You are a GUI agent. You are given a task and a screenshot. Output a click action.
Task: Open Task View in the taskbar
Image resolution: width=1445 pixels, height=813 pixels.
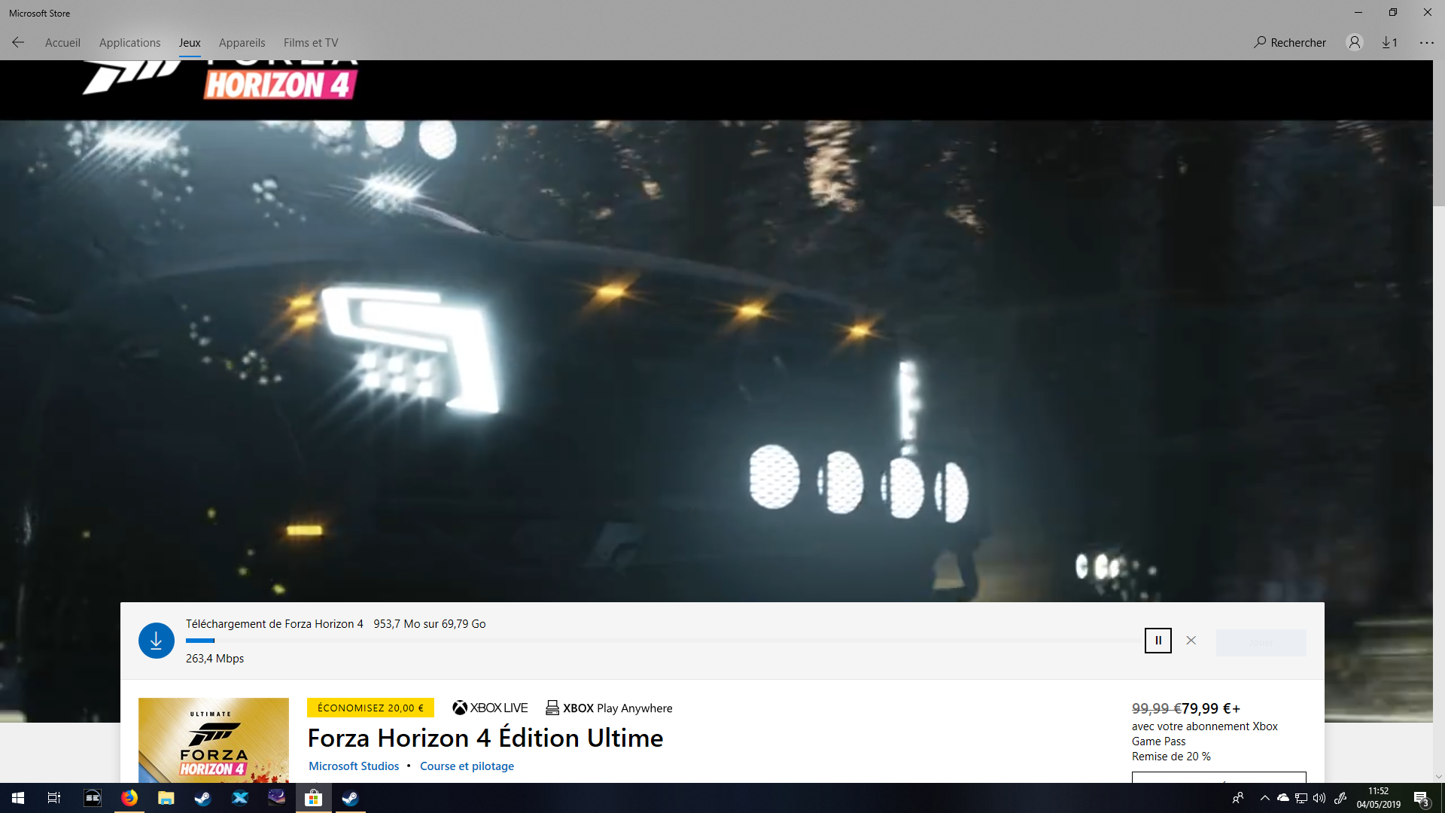[54, 798]
